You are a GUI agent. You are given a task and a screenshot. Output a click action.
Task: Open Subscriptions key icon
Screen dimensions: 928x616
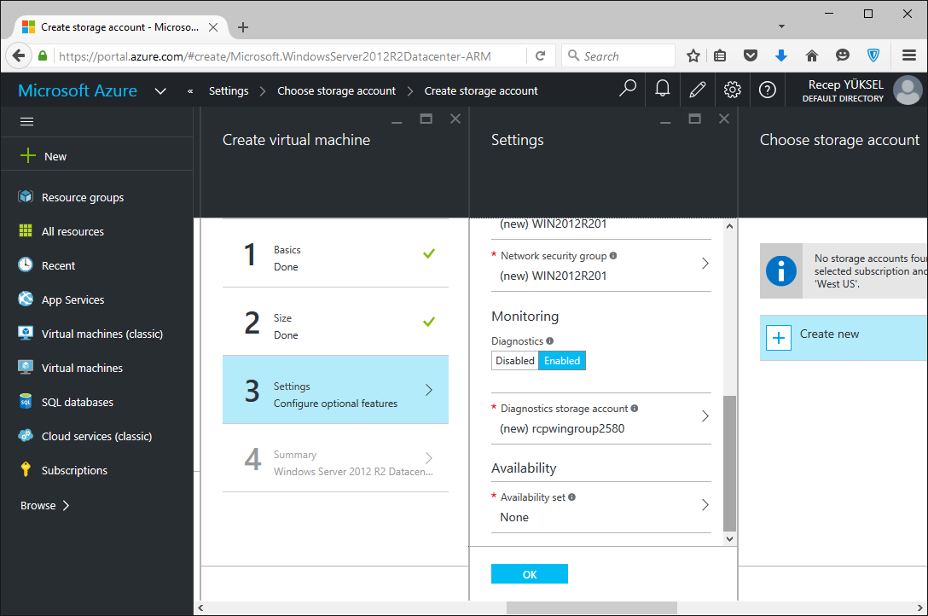[26, 469]
